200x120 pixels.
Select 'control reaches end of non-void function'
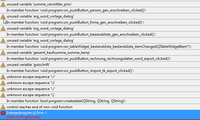40,107
